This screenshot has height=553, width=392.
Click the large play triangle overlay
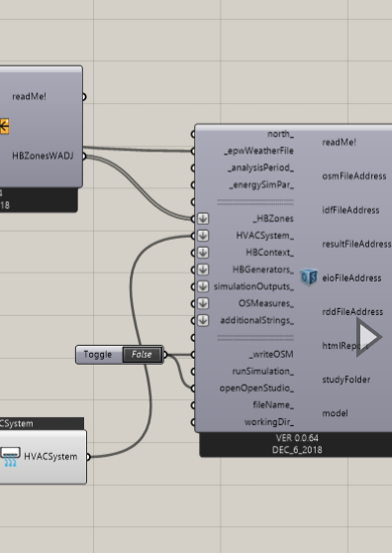pos(368,337)
